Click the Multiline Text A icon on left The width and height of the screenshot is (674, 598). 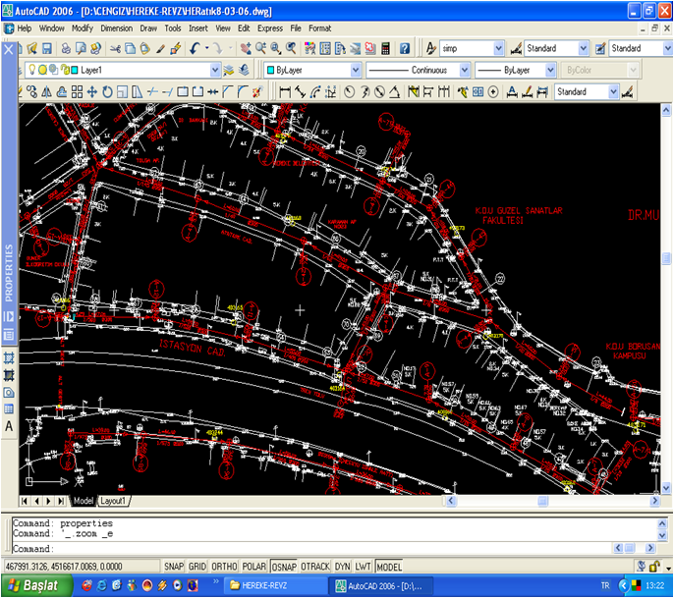click(x=9, y=426)
